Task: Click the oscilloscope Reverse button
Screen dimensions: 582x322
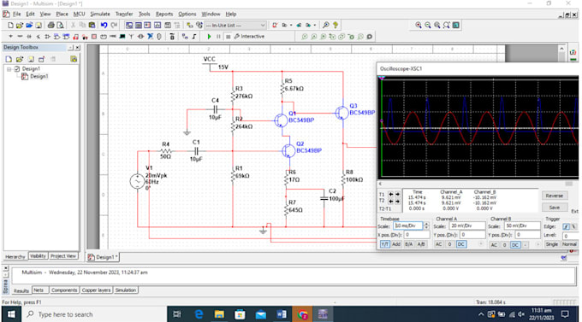Action: (554, 196)
